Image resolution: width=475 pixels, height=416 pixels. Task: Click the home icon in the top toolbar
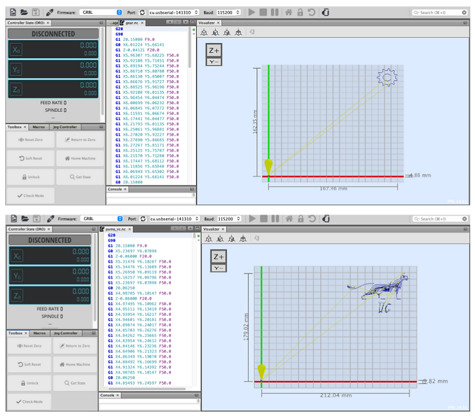289,13
